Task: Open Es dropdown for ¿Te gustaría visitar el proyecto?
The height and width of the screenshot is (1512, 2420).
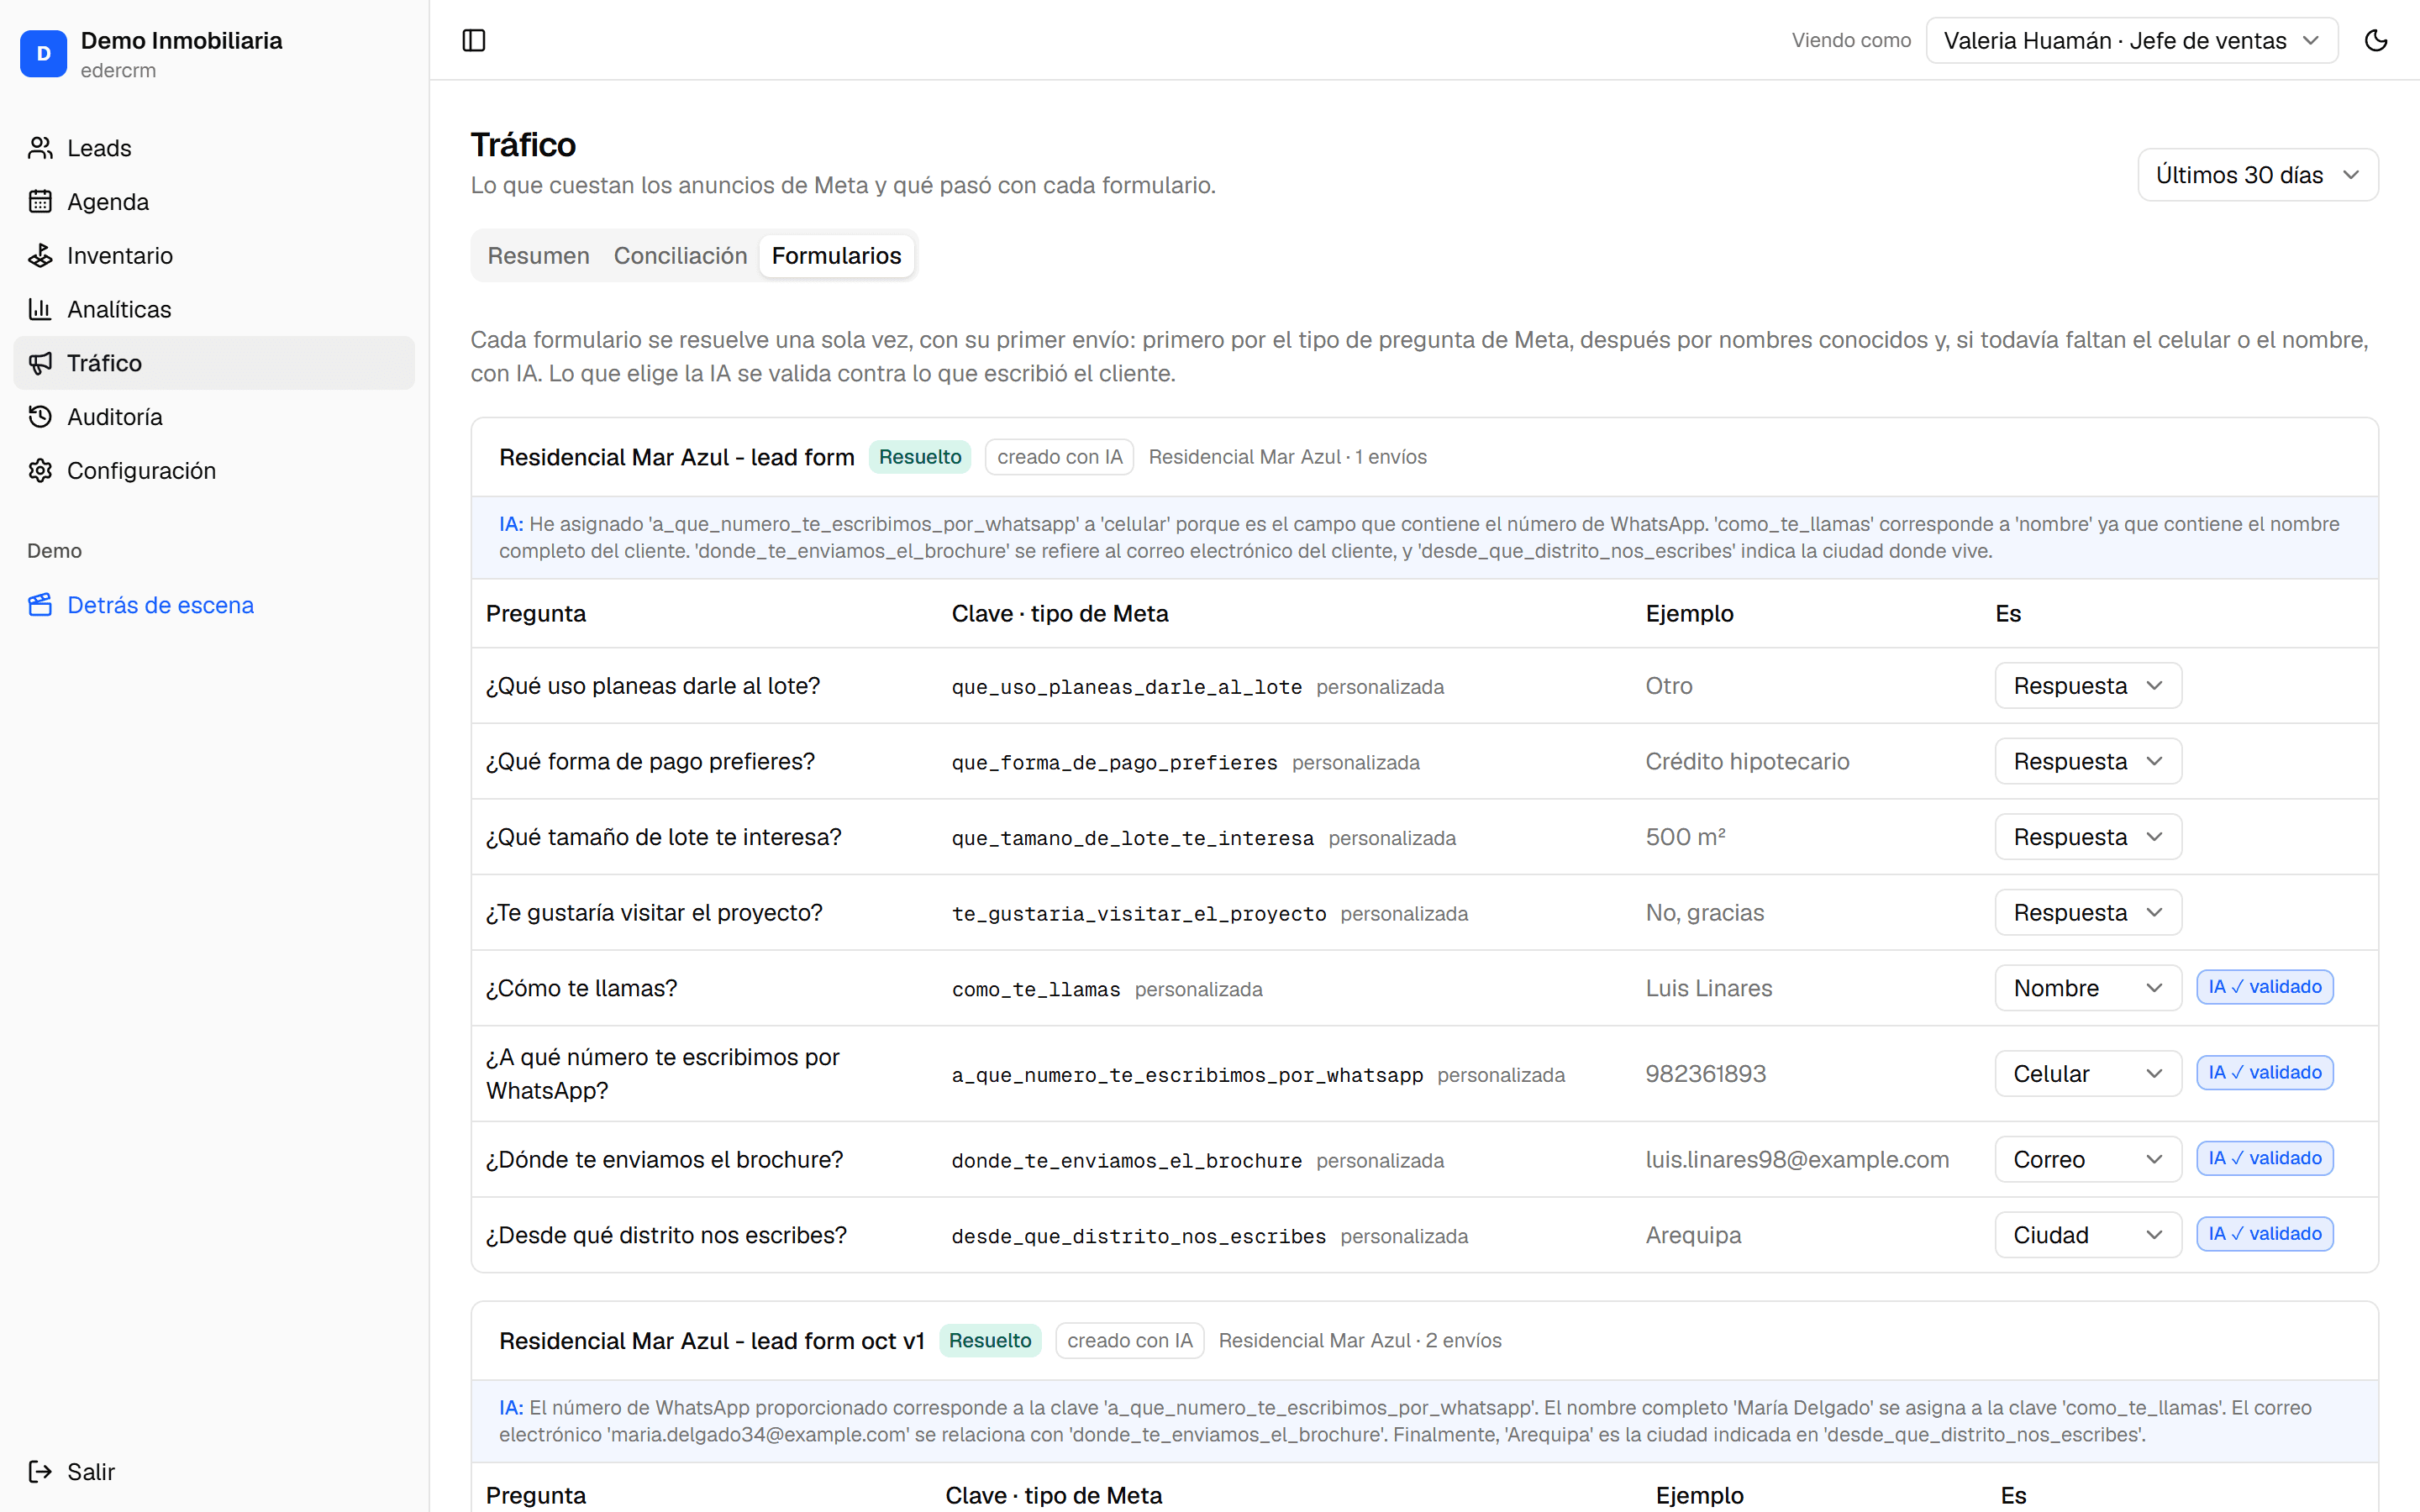Action: click(x=2087, y=913)
